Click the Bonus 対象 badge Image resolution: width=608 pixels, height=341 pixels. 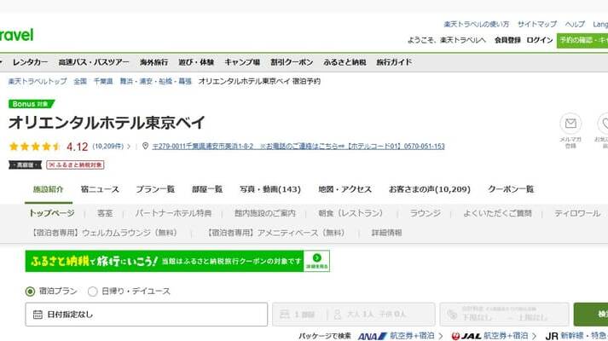pos(31,104)
